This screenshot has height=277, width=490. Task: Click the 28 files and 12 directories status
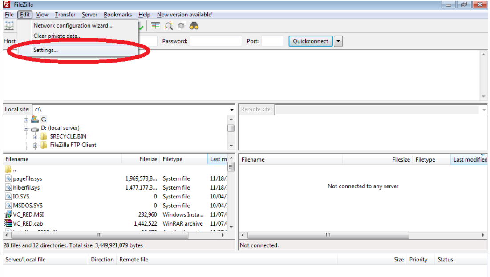pyautogui.click(x=73, y=245)
